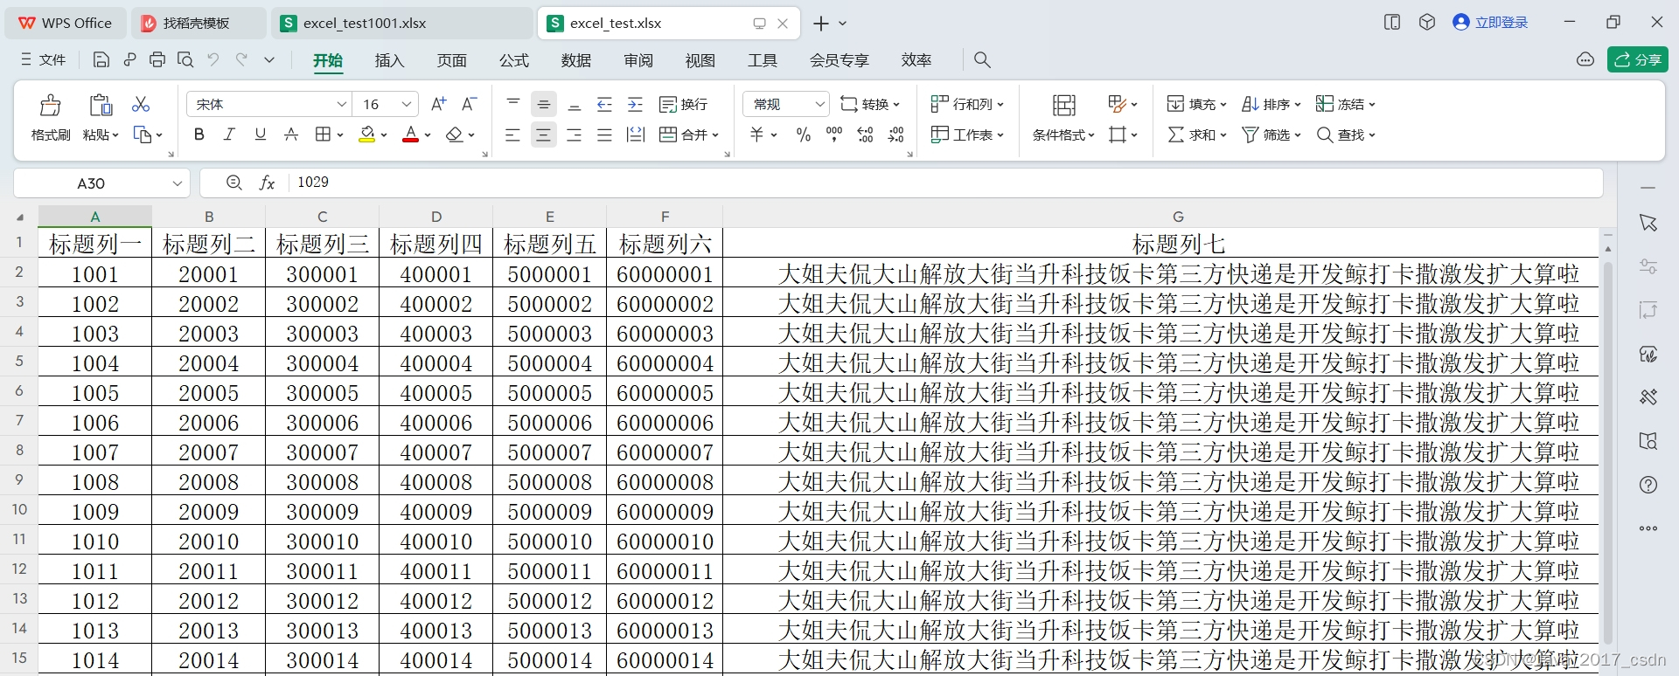
Task: Toggle middle vertical alignment
Action: coord(544,104)
